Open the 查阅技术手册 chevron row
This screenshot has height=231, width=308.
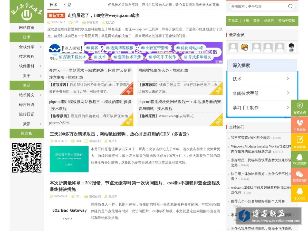pyautogui.click(x=262, y=93)
